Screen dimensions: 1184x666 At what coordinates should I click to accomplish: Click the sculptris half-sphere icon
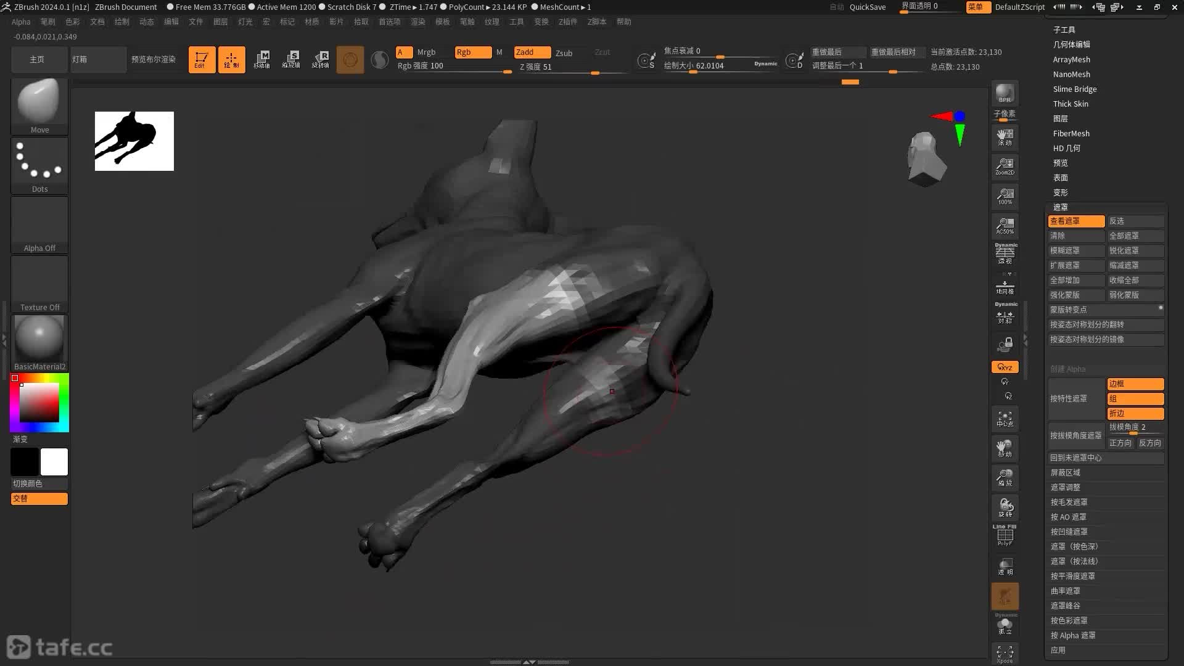click(380, 60)
